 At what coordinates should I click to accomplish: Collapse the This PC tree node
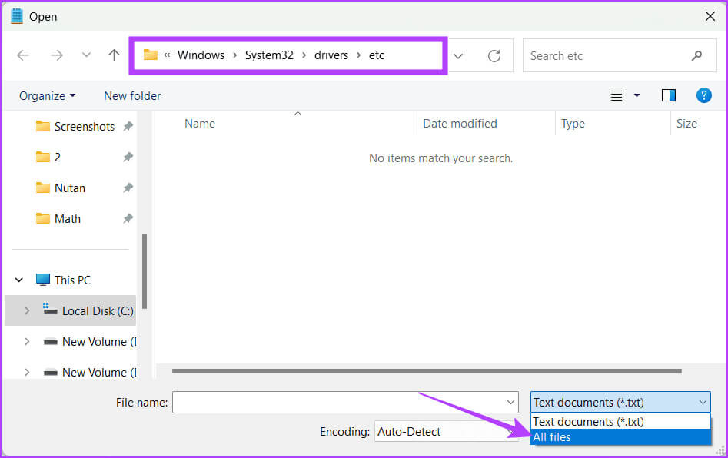point(19,280)
